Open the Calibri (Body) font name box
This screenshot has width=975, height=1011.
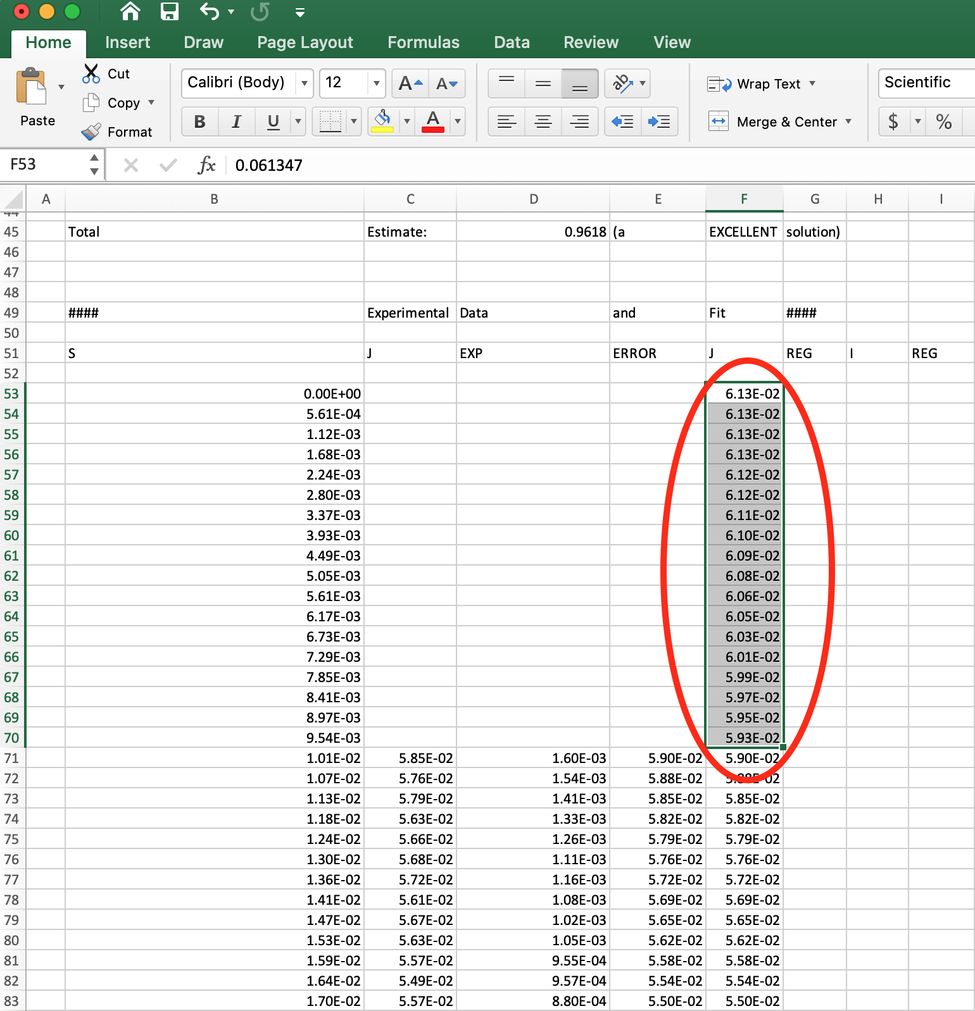coord(248,83)
